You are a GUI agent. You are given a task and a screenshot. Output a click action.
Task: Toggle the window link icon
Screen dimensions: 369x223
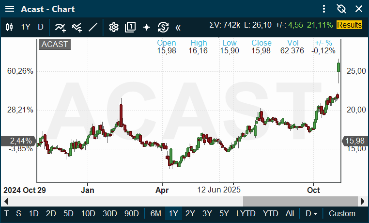point(341,9)
